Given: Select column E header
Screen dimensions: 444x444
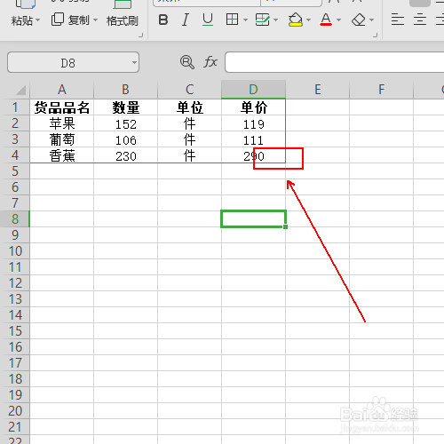Looking at the screenshot, I should [317, 90].
